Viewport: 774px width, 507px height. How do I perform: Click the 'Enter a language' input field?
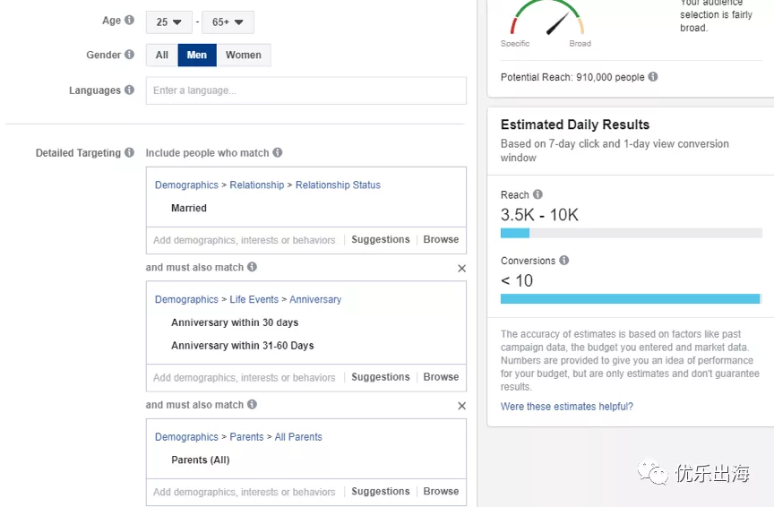coord(305,90)
